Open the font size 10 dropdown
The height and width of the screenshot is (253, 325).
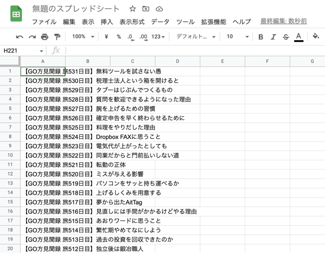[x=238, y=37]
